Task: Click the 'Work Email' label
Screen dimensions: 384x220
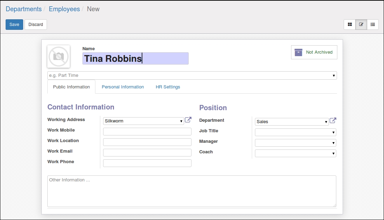Action: (60, 151)
